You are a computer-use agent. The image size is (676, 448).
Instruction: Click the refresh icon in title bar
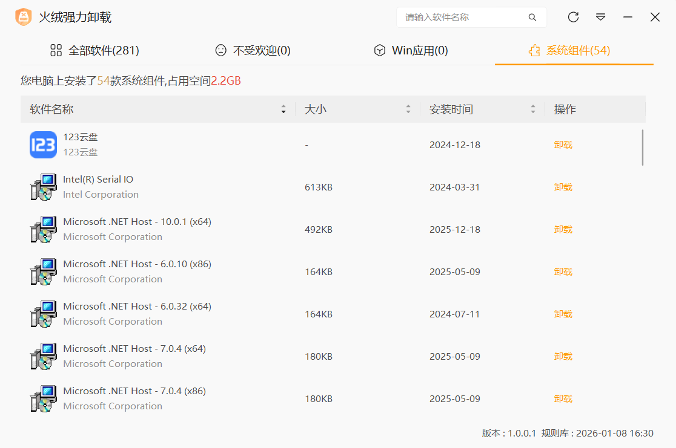tap(573, 17)
